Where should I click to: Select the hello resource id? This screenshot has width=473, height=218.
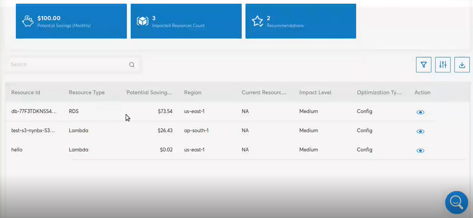(x=17, y=150)
